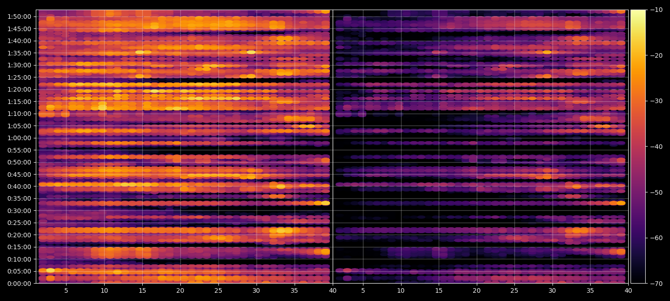670x301 pixels.
Task: Click the −30 colorbar tick label
Action: (x=656, y=101)
